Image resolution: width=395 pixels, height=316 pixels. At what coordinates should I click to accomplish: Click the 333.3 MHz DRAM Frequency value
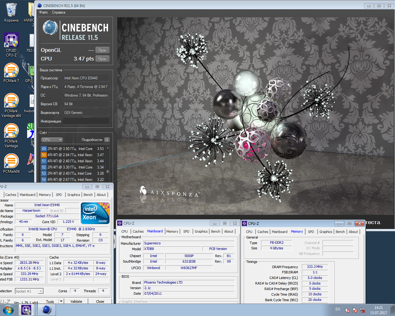pos(315,267)
